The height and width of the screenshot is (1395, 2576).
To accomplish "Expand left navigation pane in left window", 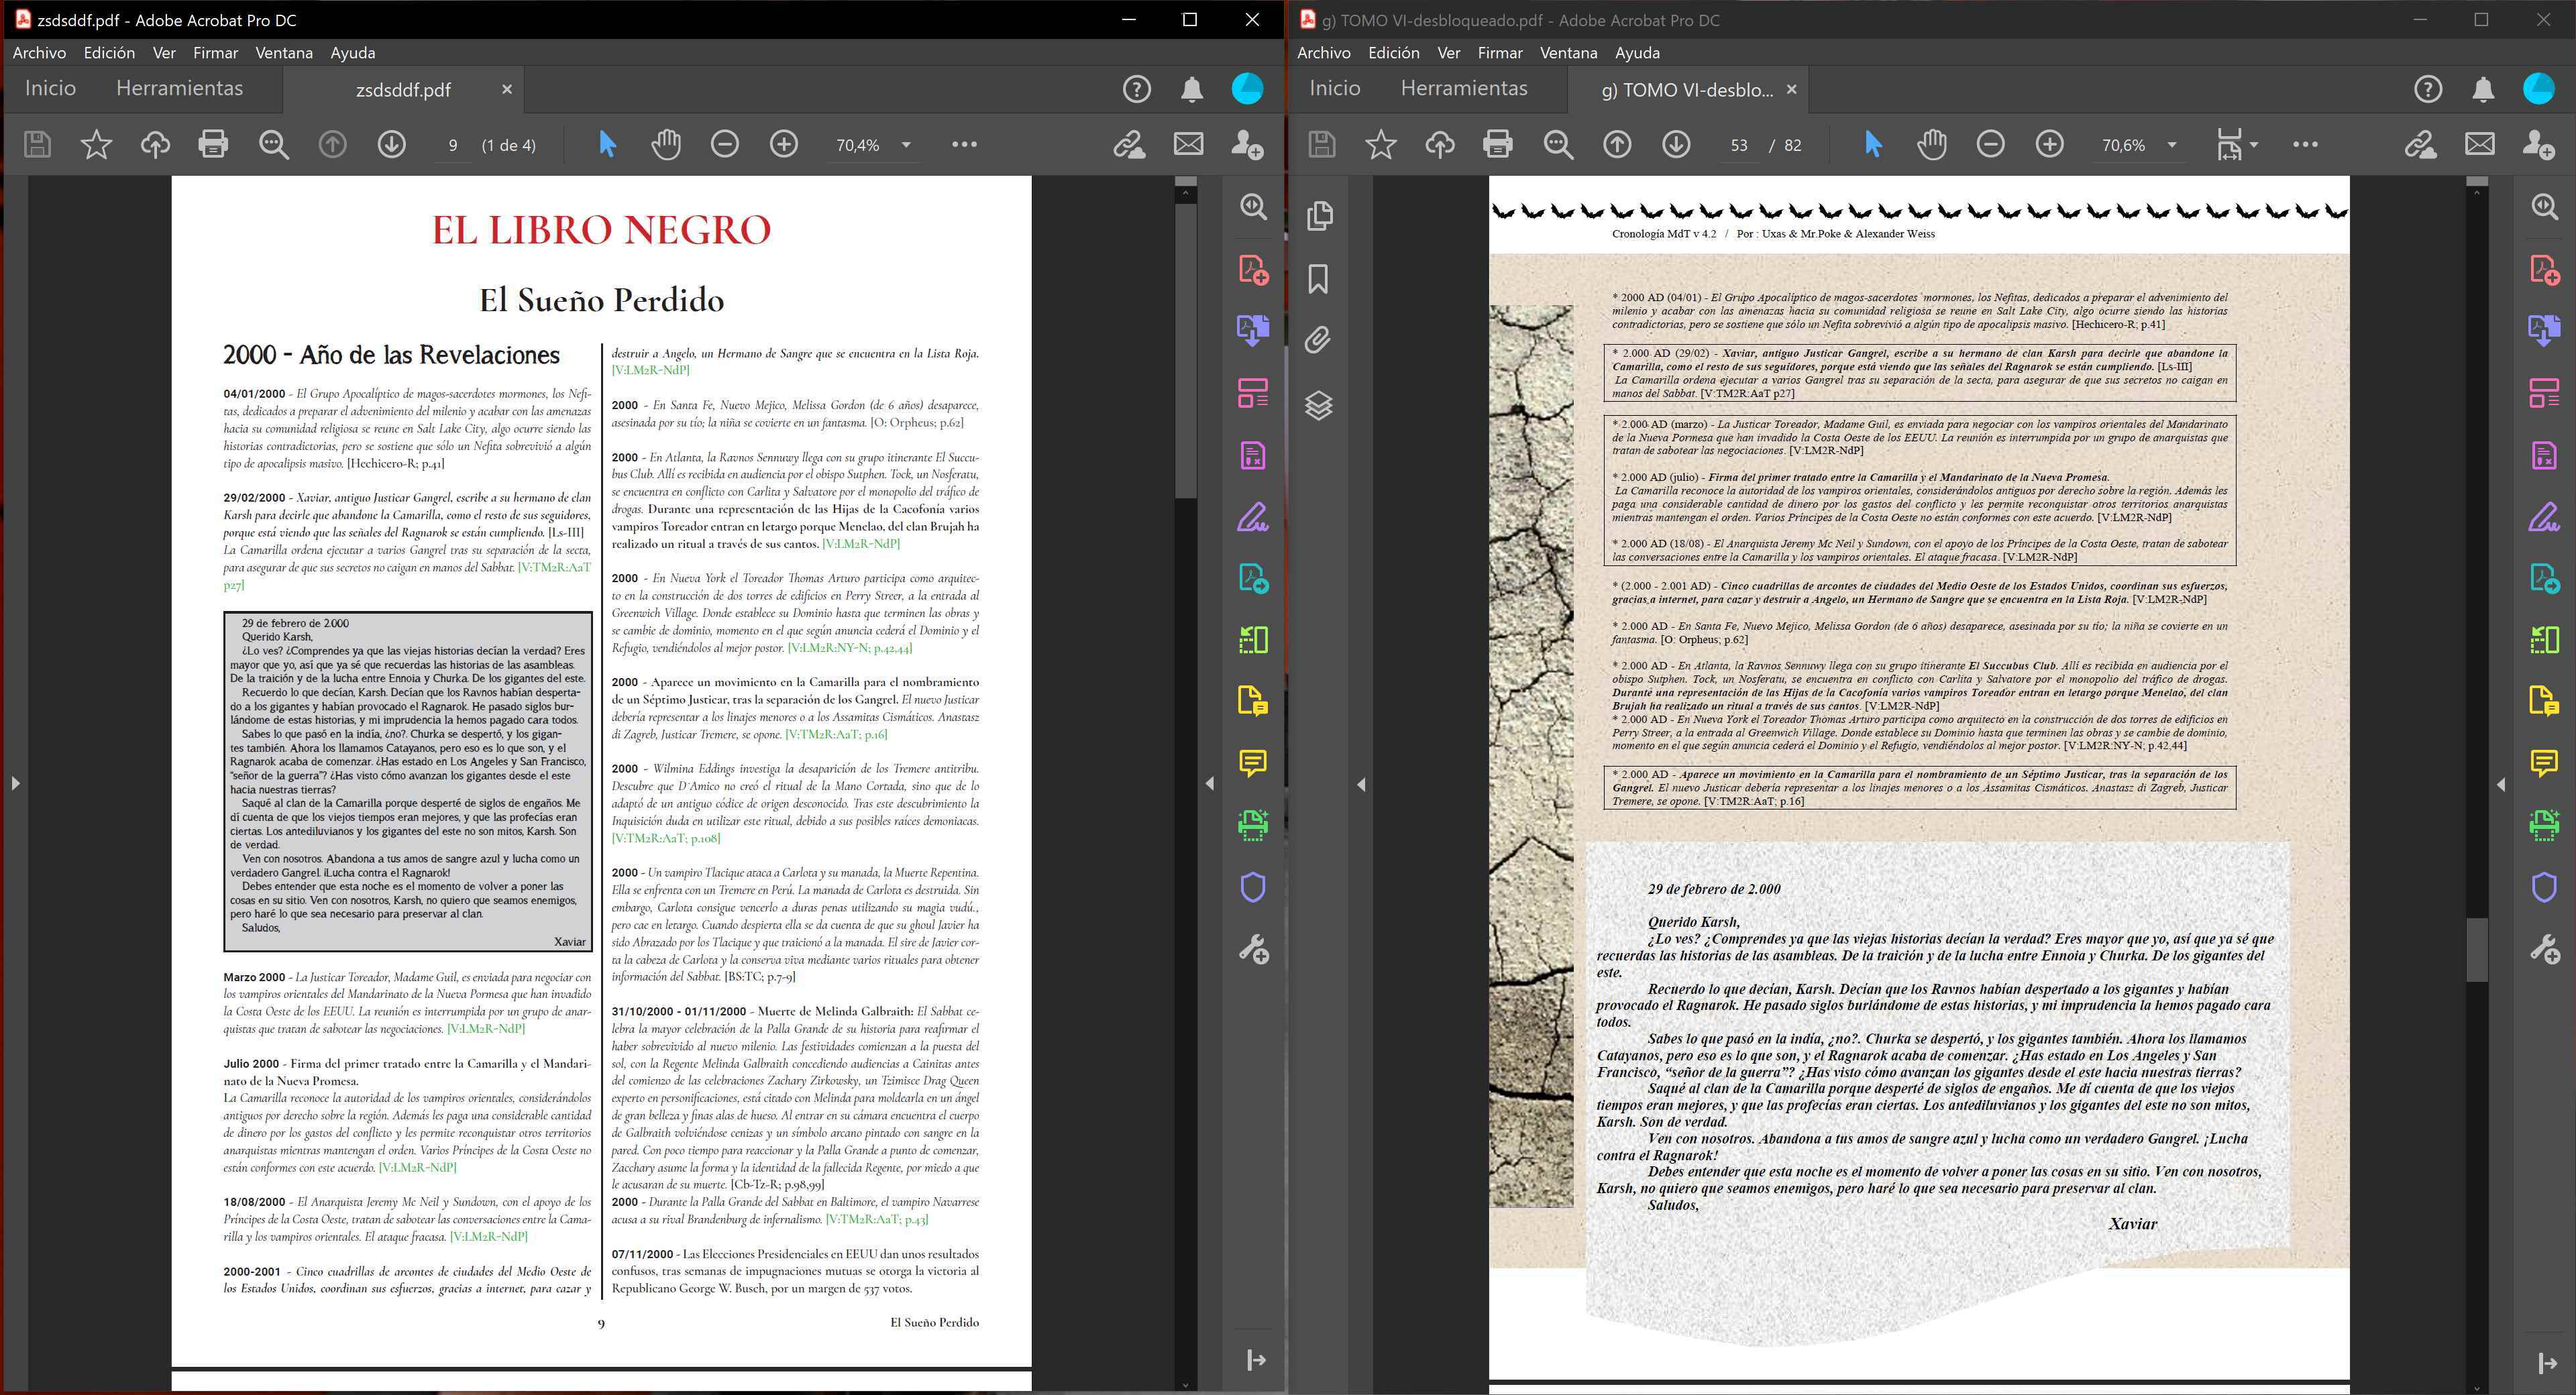I will pos(15,784).
